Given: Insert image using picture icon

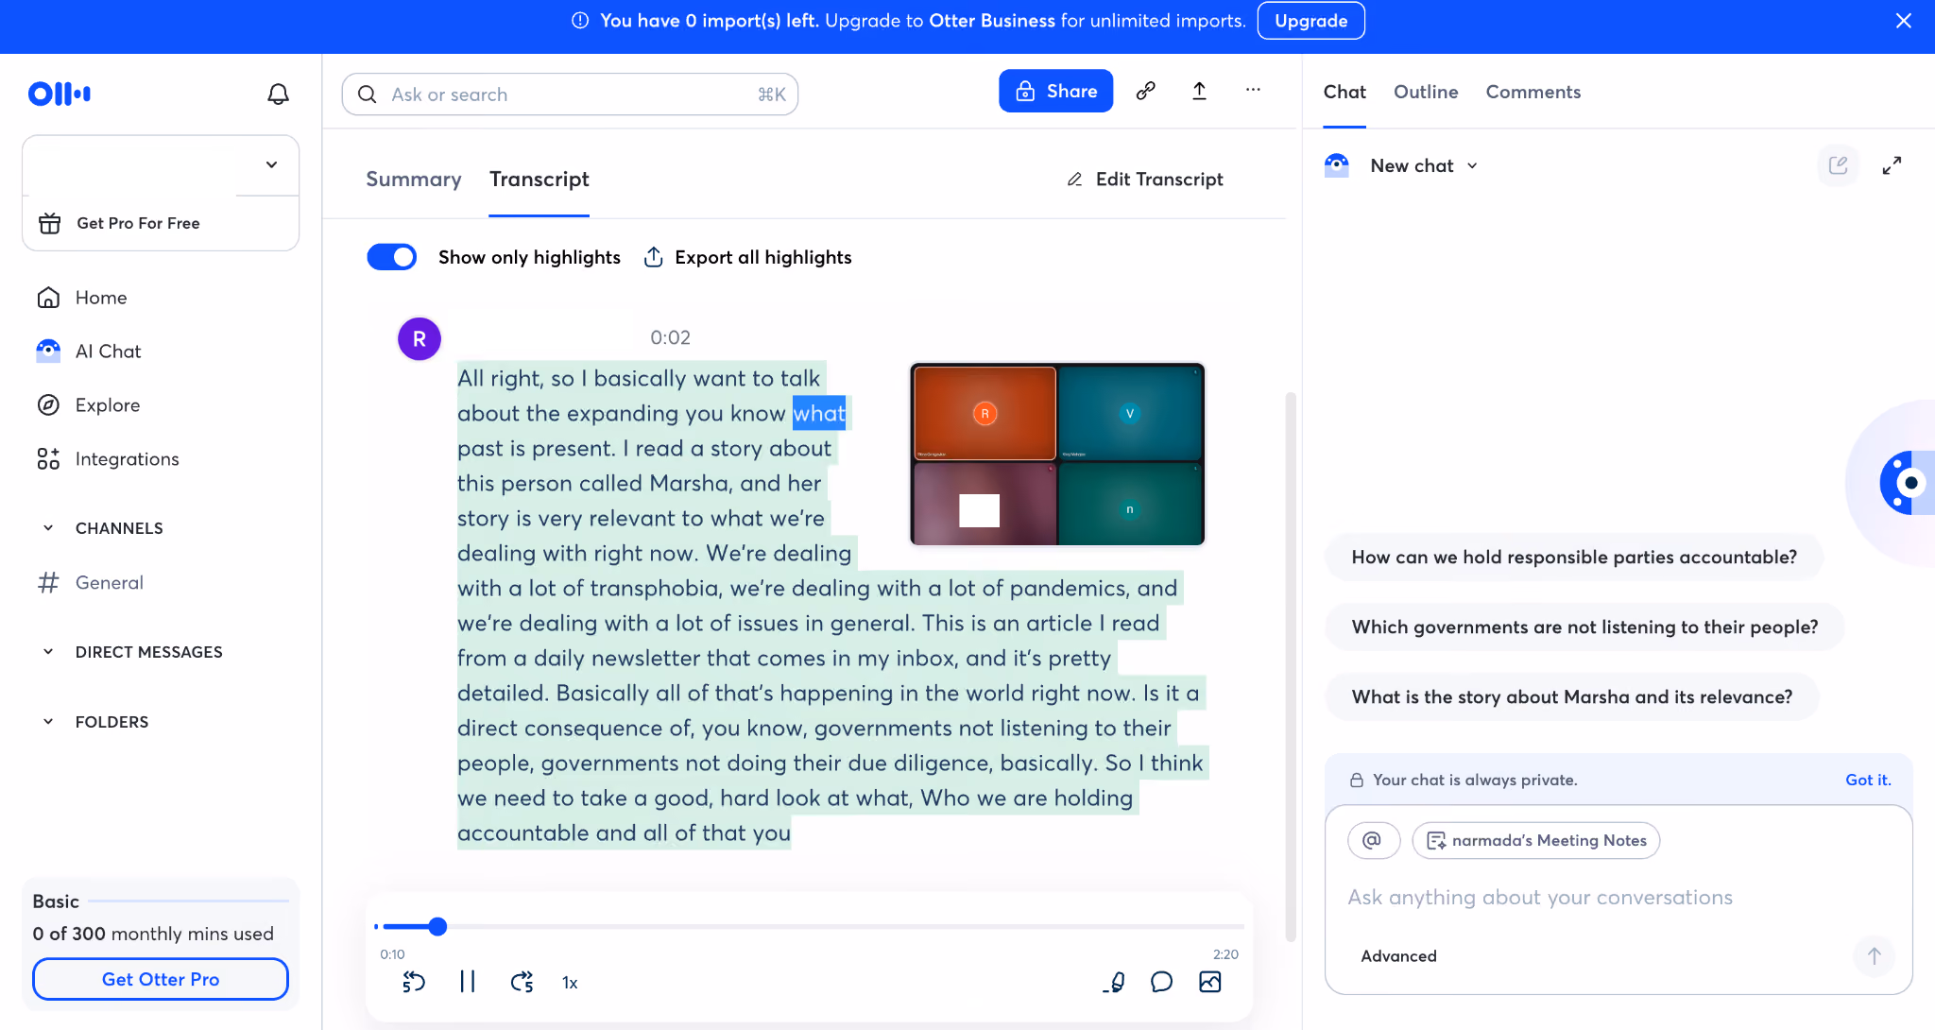Looking at the screenshot, I should click(x=1209, y=982).
